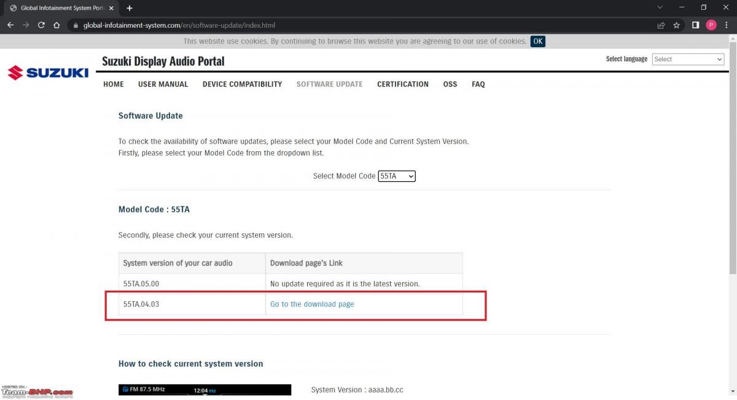This screenshot has height=400, width=737.
Task: Click the Model Code : 55TA heading
Action: pyautogui.click(x=154, y=210)
